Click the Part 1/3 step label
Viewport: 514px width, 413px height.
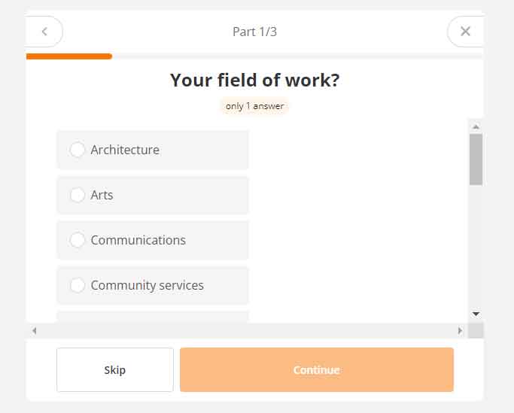(x=254, y=32)
